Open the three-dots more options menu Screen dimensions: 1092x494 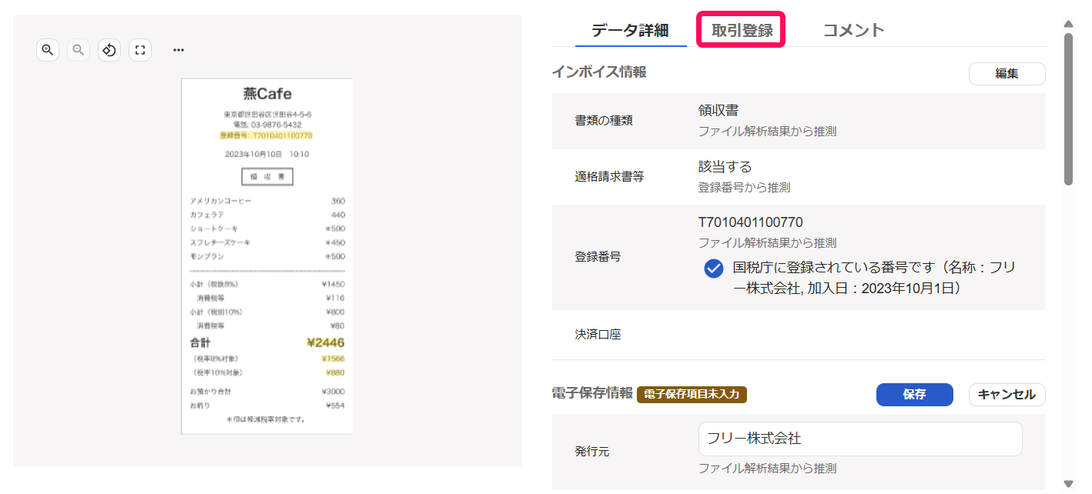179,50
